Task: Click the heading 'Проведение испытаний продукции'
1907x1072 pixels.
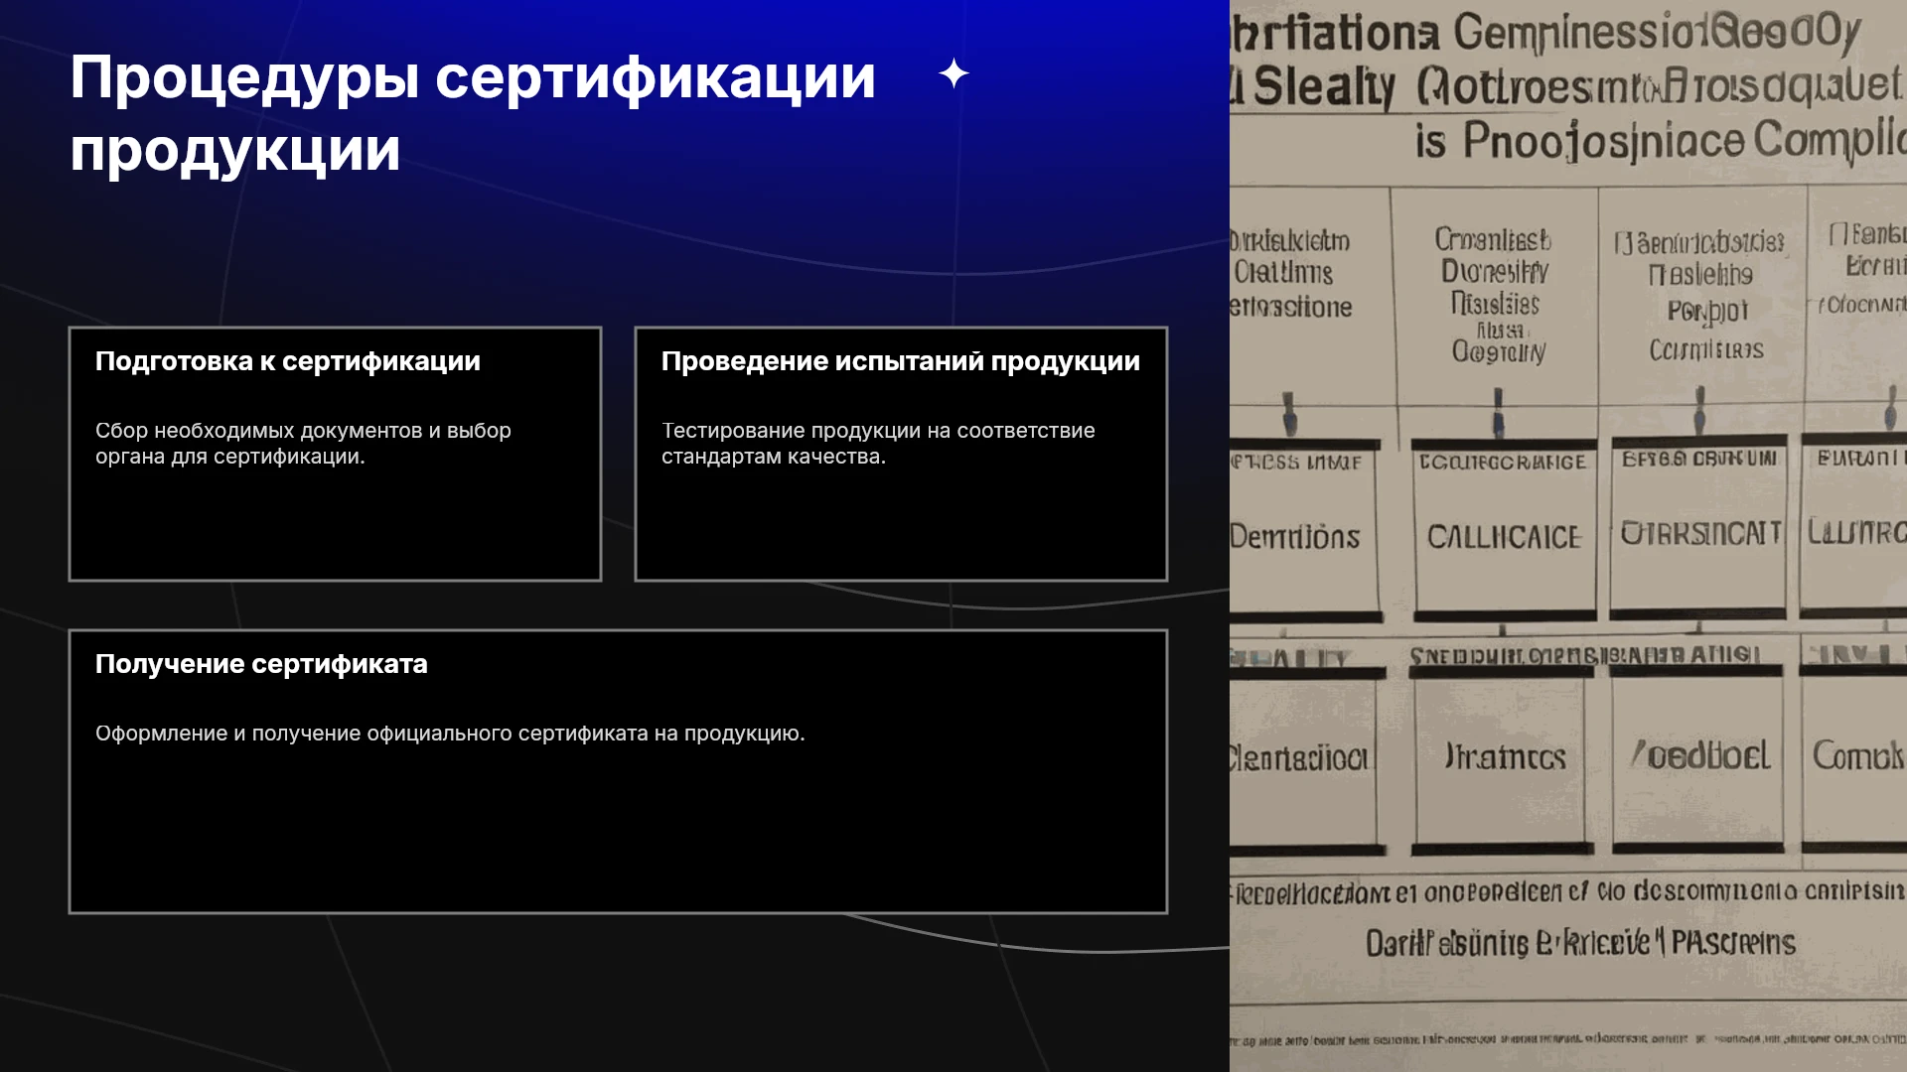Action: [901, 361]
